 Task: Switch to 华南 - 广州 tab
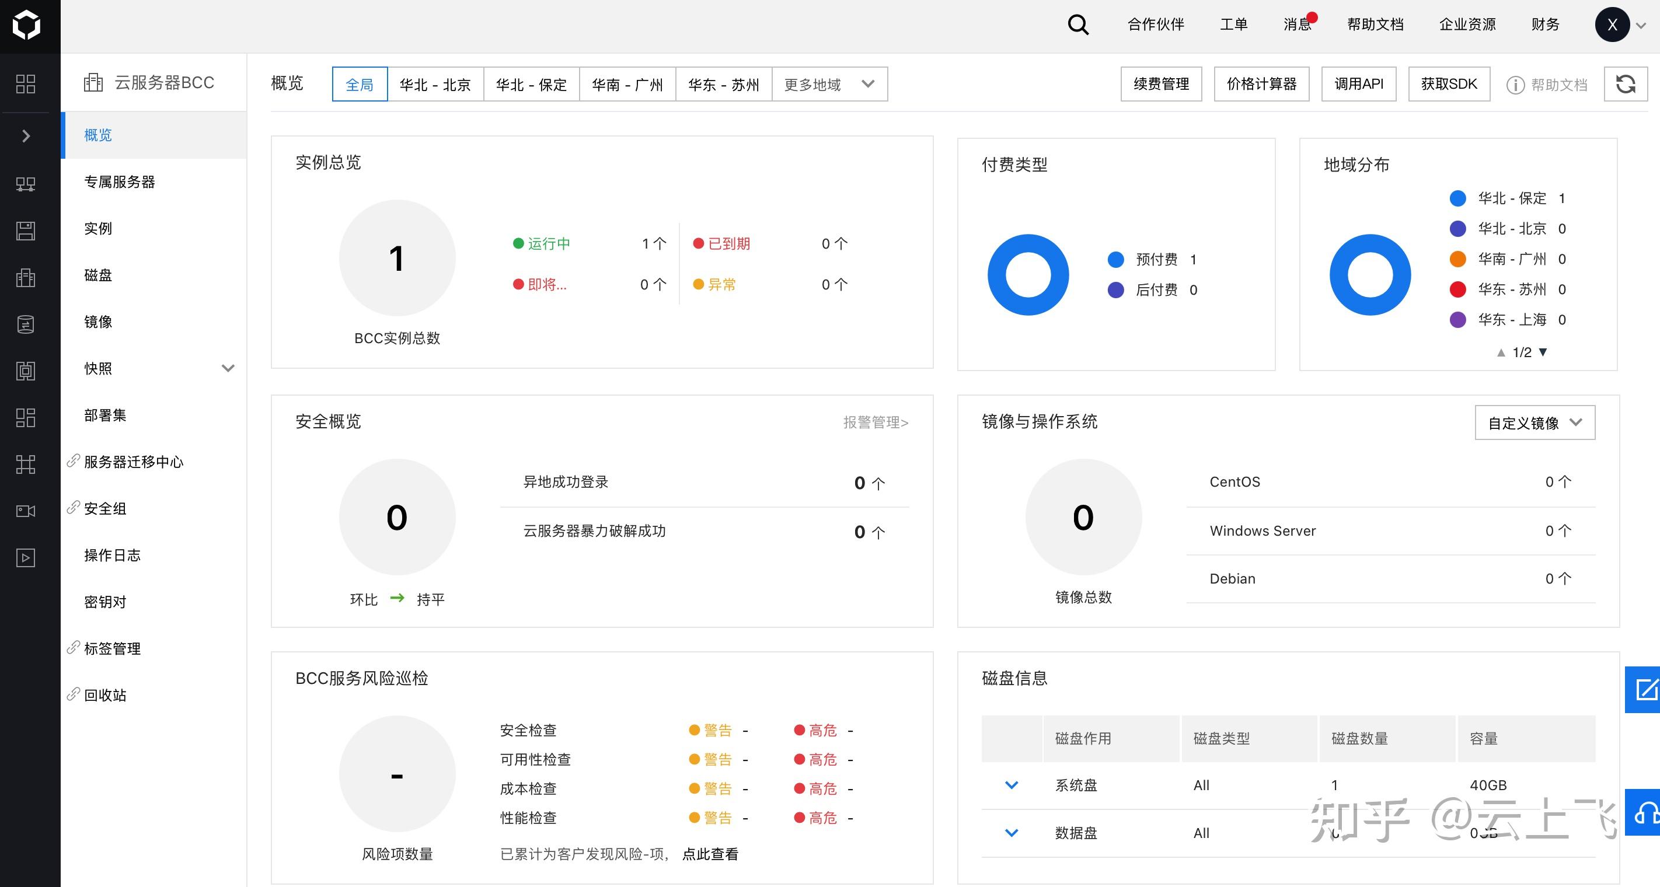[x=627, y=85]
